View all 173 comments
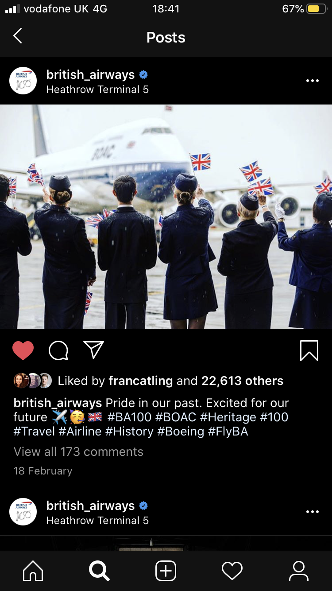This screenshot has width=332, height=591. click(78, 451)
